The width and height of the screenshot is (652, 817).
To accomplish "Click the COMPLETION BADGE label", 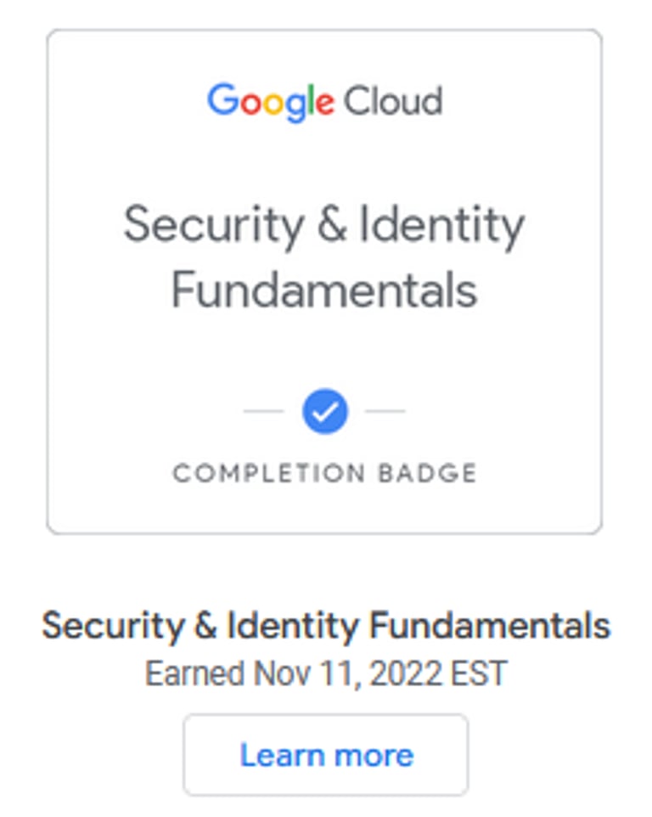I will coord(324,473).
